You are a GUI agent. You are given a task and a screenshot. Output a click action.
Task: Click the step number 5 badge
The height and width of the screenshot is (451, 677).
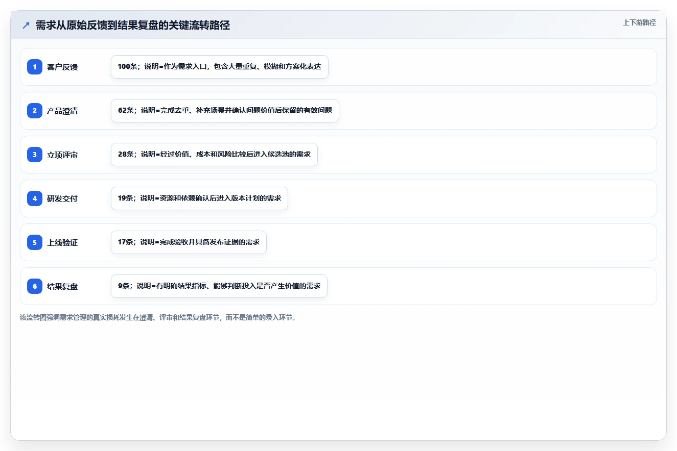pos(35,242)
